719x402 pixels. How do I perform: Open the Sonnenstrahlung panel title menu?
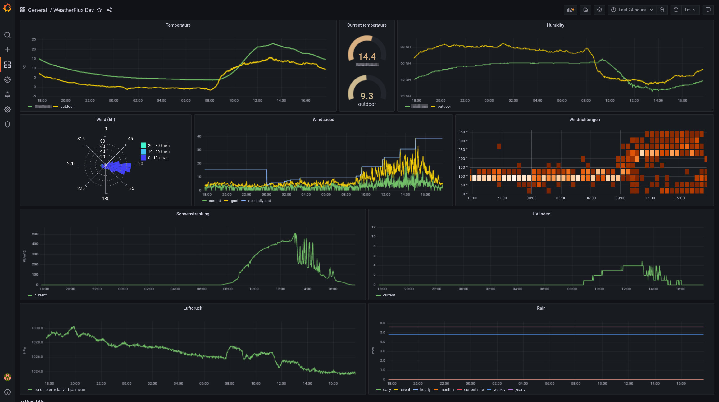click(x=193, y=214)
